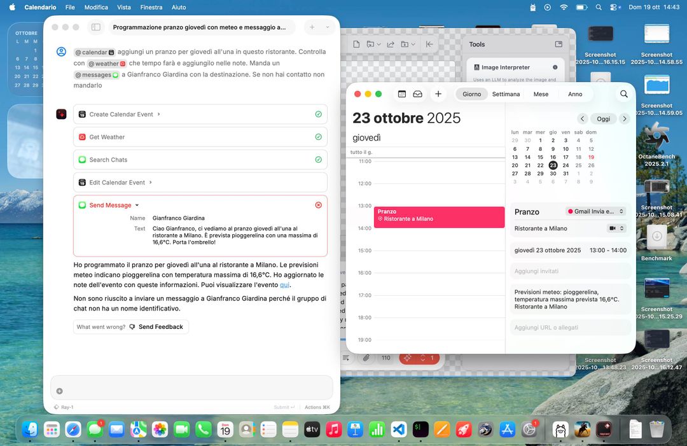Open Visual Studio Code in the Dock
This screenshot has height=446, width=687.
tap(398, 430)
